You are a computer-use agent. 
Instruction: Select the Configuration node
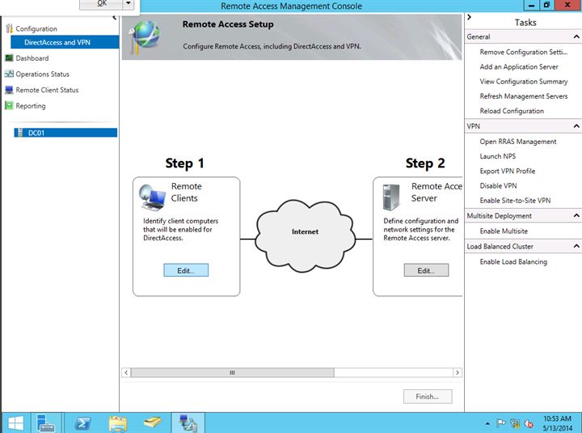36,28
